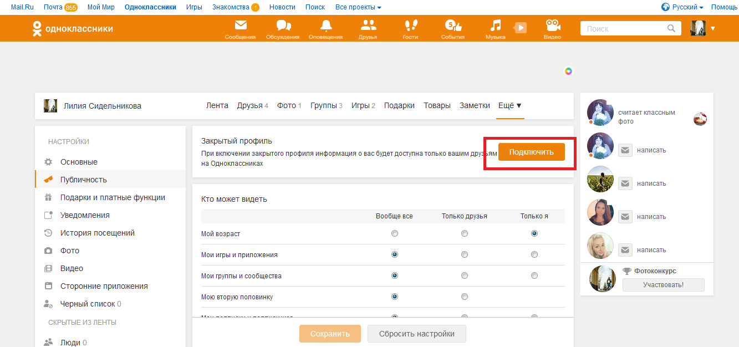Open the Все проекты dropdown

(358, 7)
